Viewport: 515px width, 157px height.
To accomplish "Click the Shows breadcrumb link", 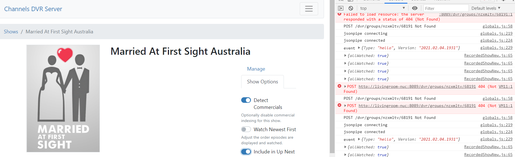I will 11,32.
